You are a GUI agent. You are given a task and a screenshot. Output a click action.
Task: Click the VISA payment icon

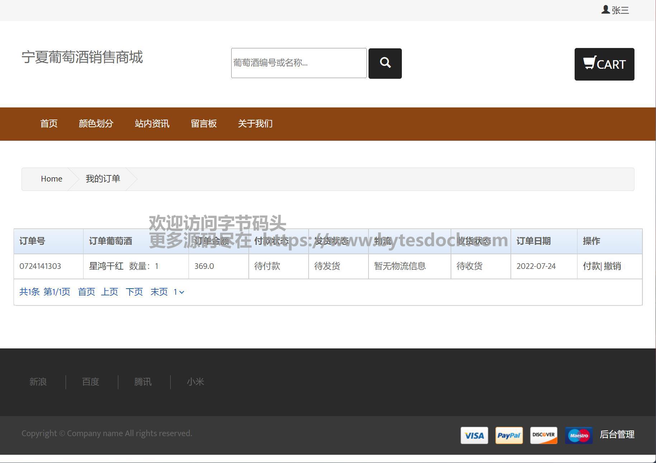click(x=474, y=435)
